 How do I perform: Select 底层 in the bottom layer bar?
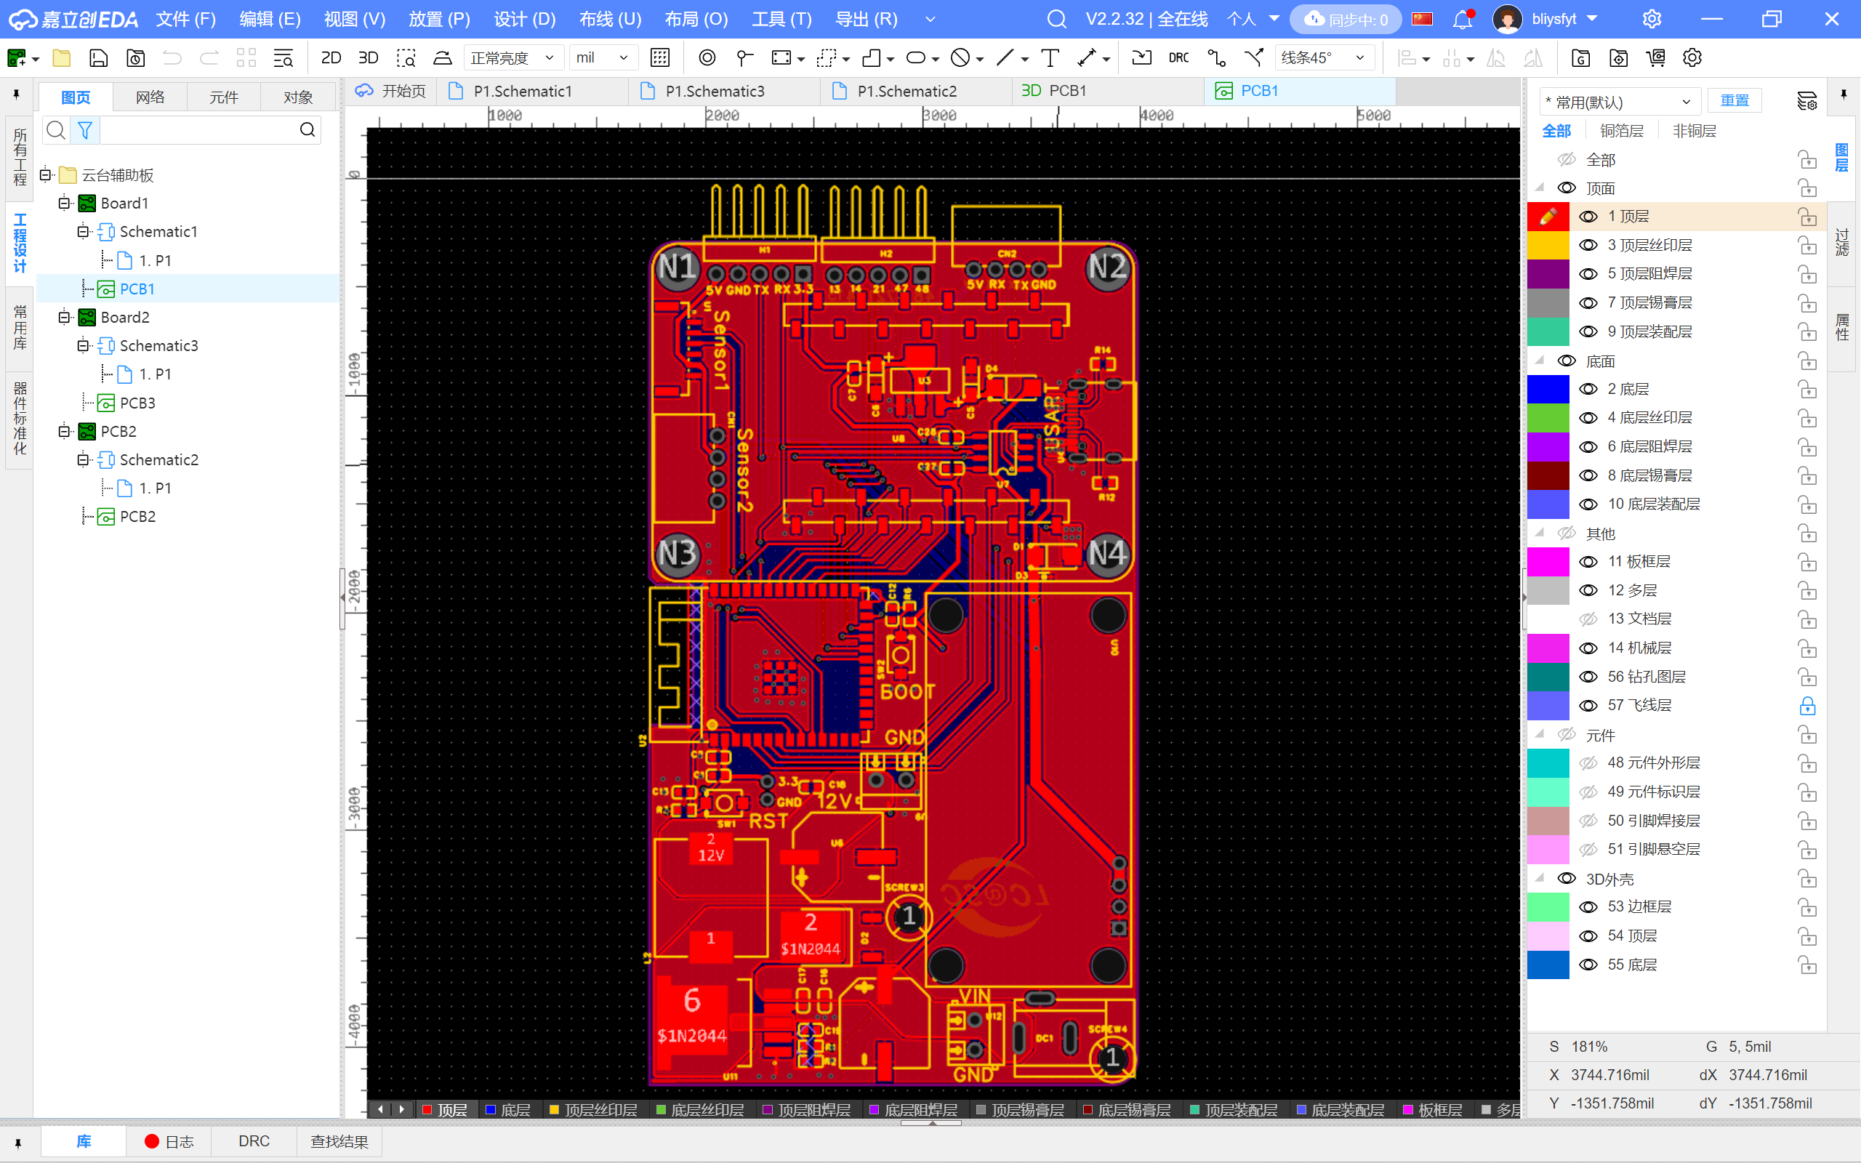pyautogui.click(x=508, y=1110)
